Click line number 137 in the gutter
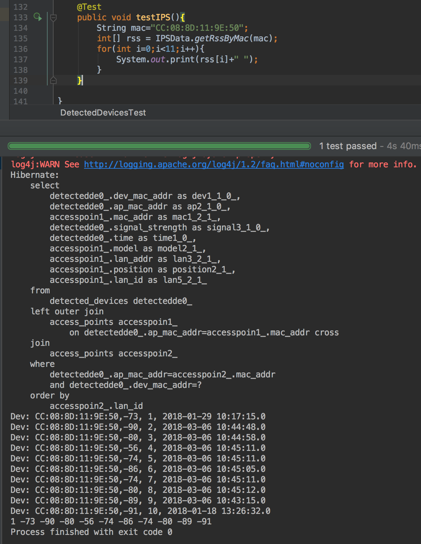This screenshot has height=544, width=421. [x=20, y=60]
